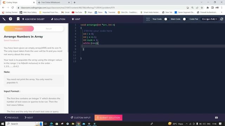Image resolution: width=225 pixels, height=126 pixels.
Task: Open the Chrome three-dot menu
Action: (222, 8)
